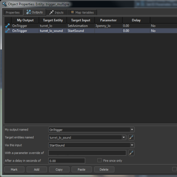
Task: Click the output arrow icon for the turret_lo_sound row
Action: [7, 31]
